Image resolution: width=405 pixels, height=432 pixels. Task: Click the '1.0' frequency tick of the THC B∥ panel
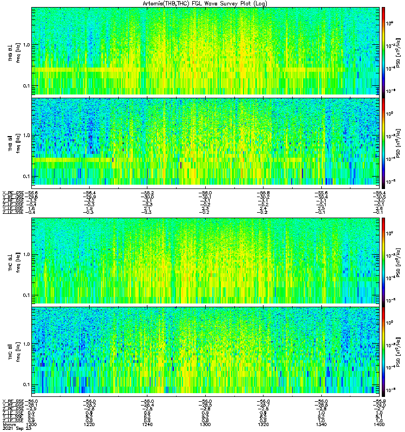coord(26,344)
